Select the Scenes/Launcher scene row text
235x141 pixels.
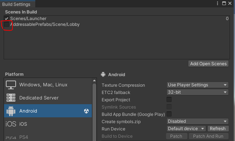[x=28, y=19]
